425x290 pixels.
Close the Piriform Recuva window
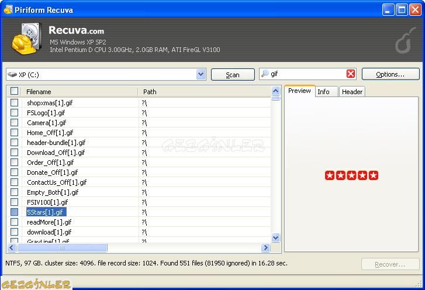[415, 10]
